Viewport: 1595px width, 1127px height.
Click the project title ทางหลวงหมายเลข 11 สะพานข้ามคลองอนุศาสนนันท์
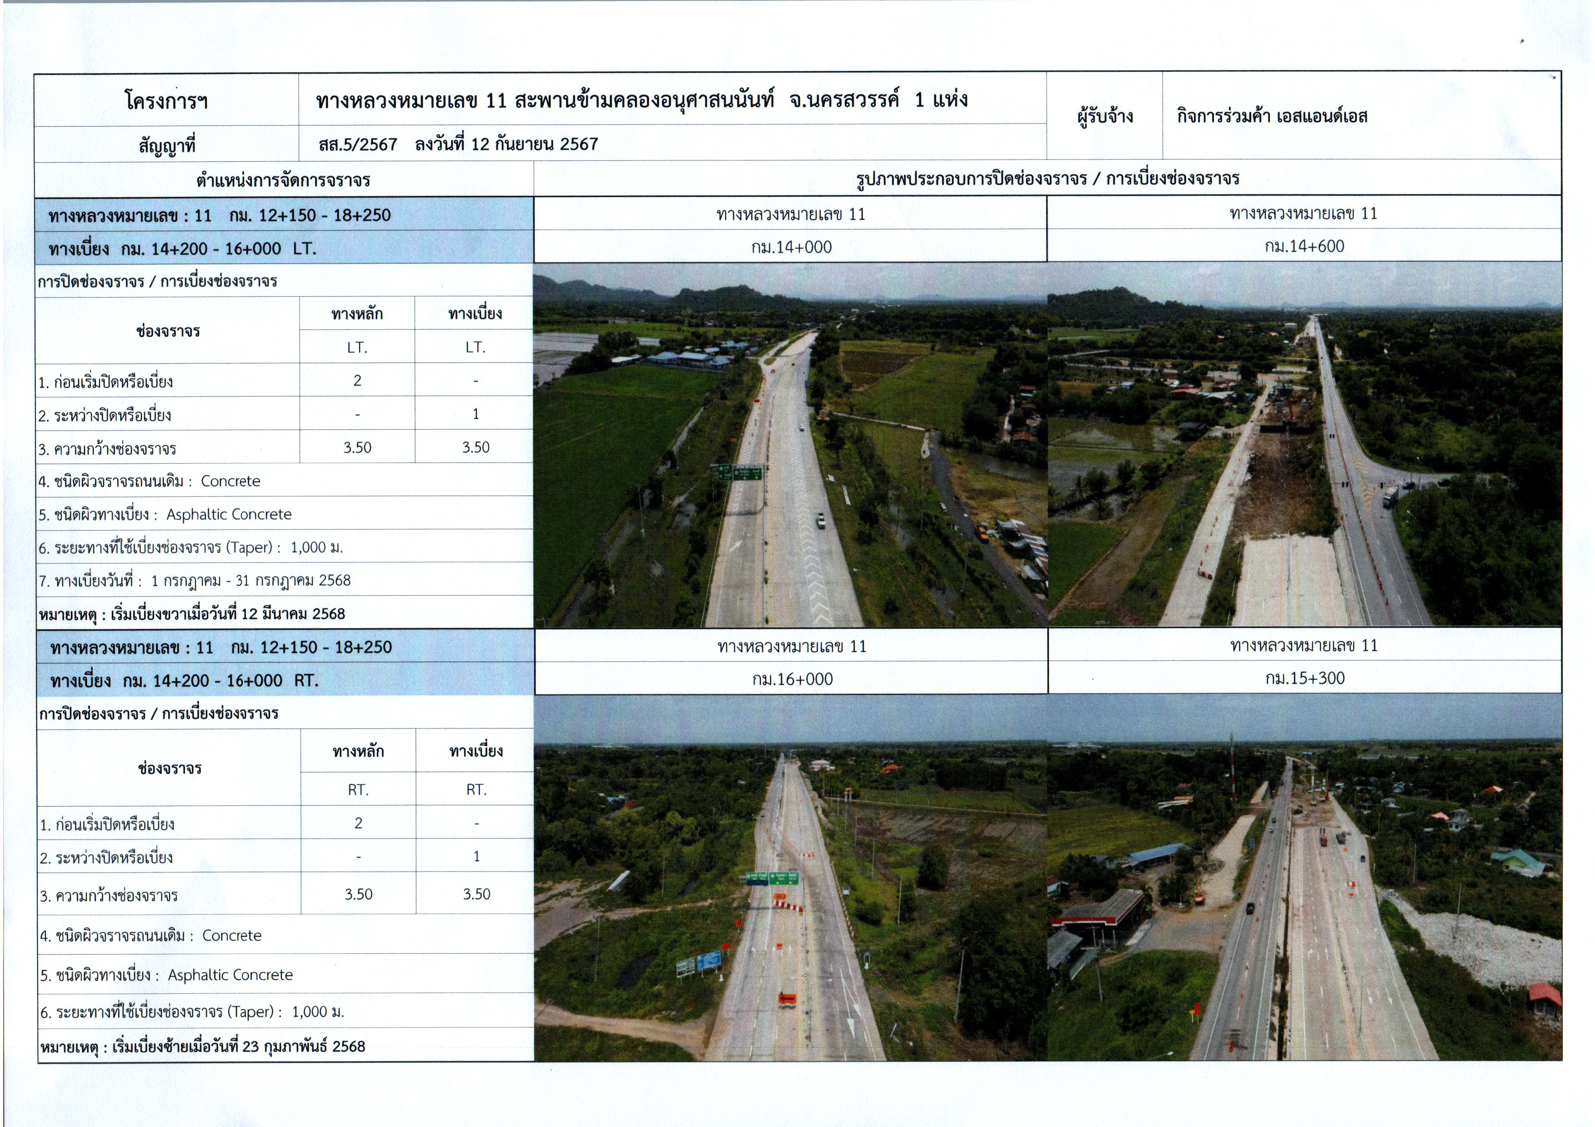click(x=641, y=101)
